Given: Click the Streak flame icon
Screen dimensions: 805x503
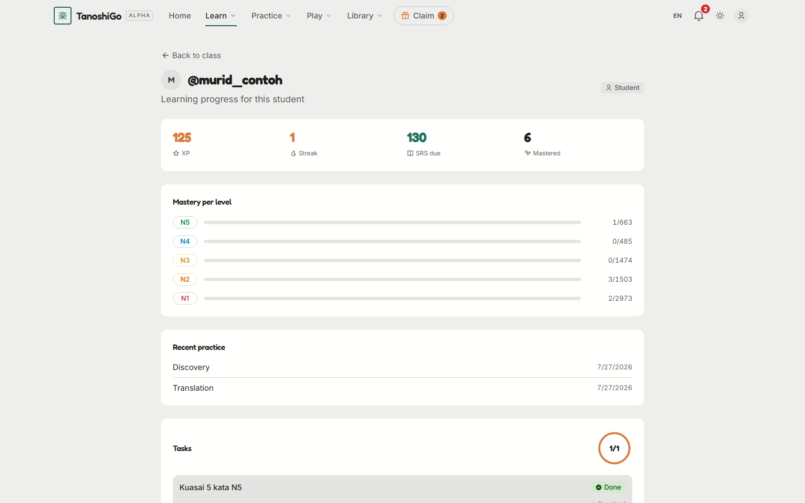Looking at the screenshot, I should tap(293, 153).
